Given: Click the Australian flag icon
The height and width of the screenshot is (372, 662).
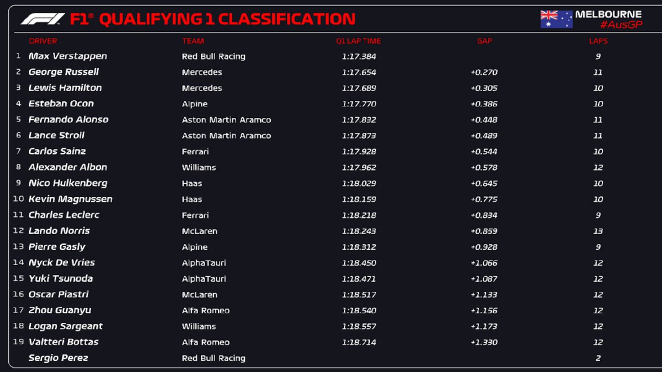Looking at the screenshot, I should coord(556,19).
